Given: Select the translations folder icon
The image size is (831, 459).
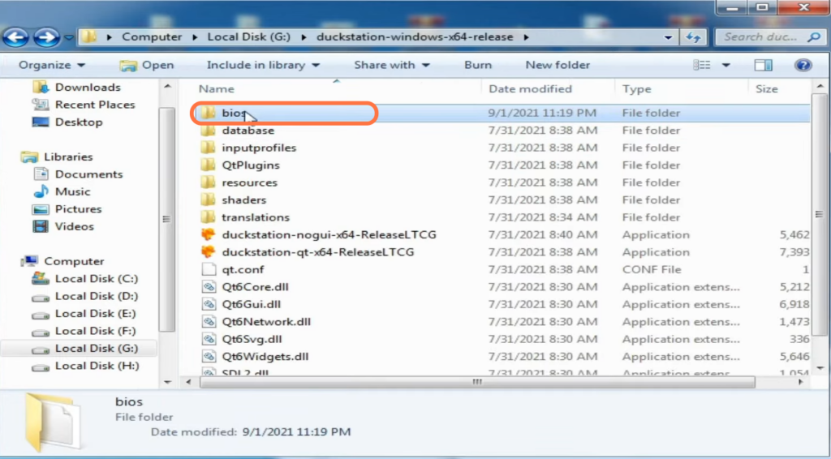Looking at the screenshot, I should (x=208, y=217).
